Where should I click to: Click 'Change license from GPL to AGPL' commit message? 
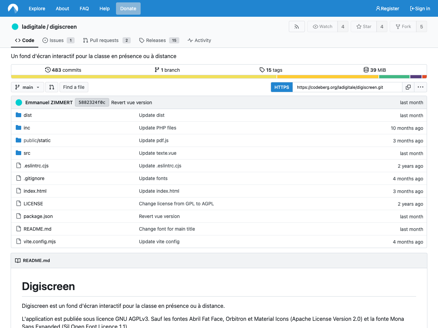click(x=176, y=204)
